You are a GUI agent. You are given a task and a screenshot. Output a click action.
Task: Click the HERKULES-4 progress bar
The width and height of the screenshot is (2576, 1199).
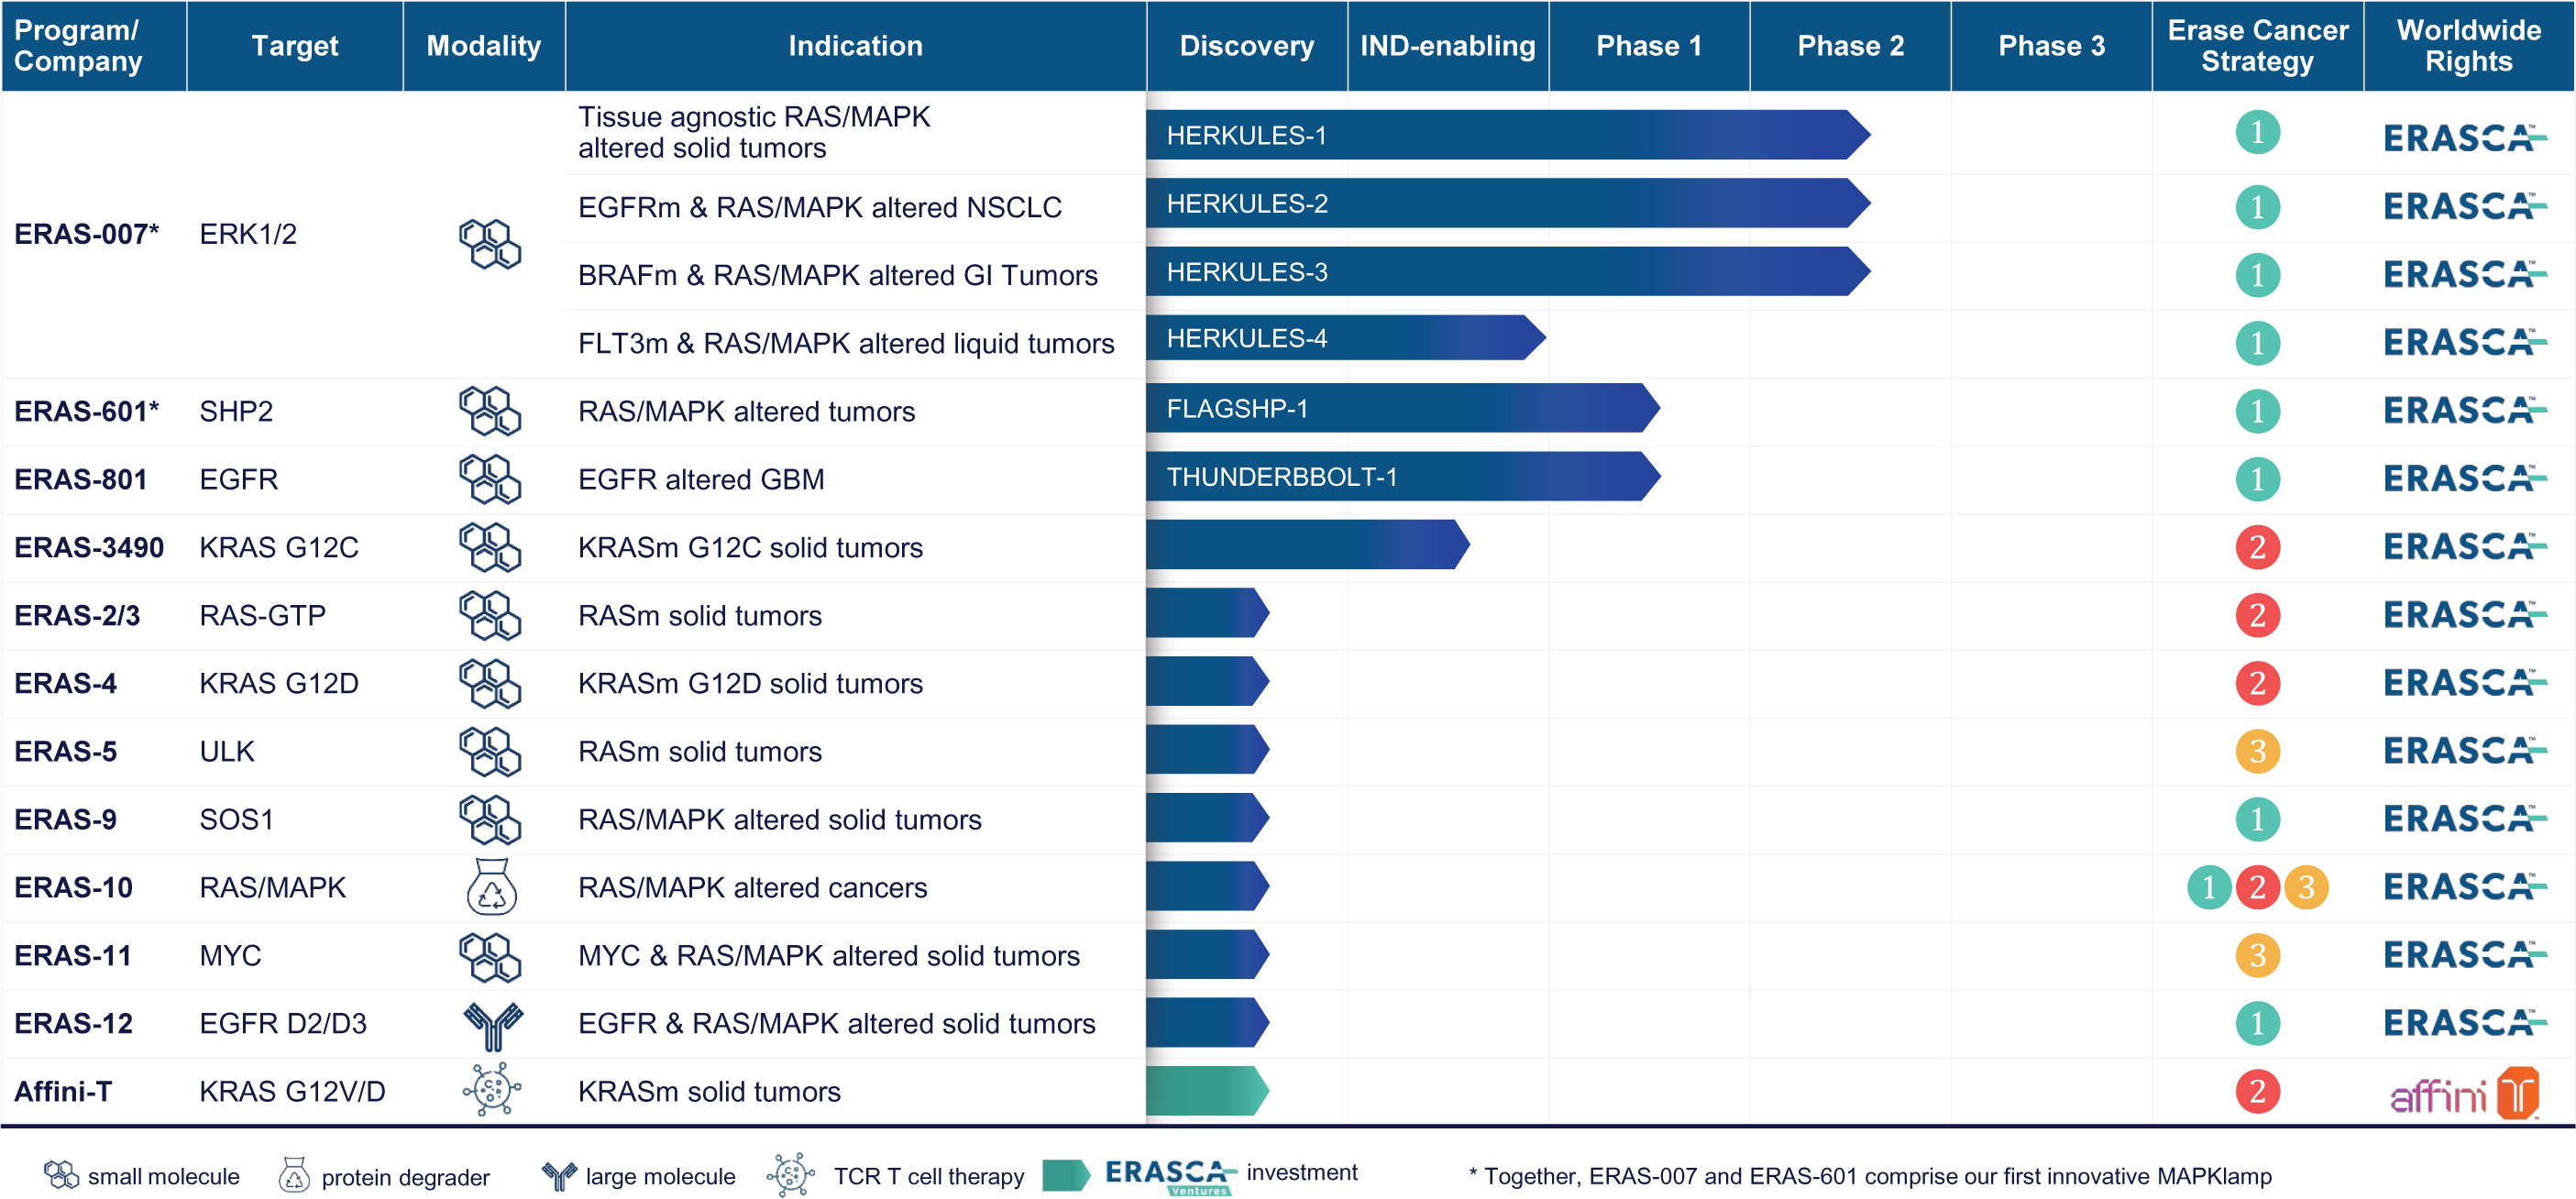(1345, 338)
